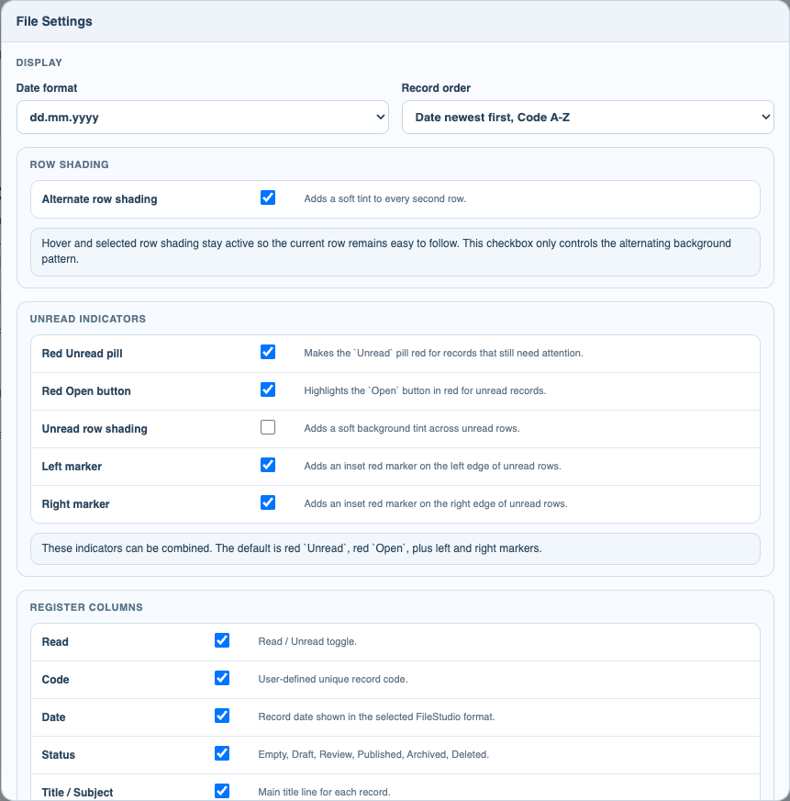This screenshot has width=790, height=801.
Task: Click the "Makes the `Unread` pill red" description
Action: click(x=443, y=353)
